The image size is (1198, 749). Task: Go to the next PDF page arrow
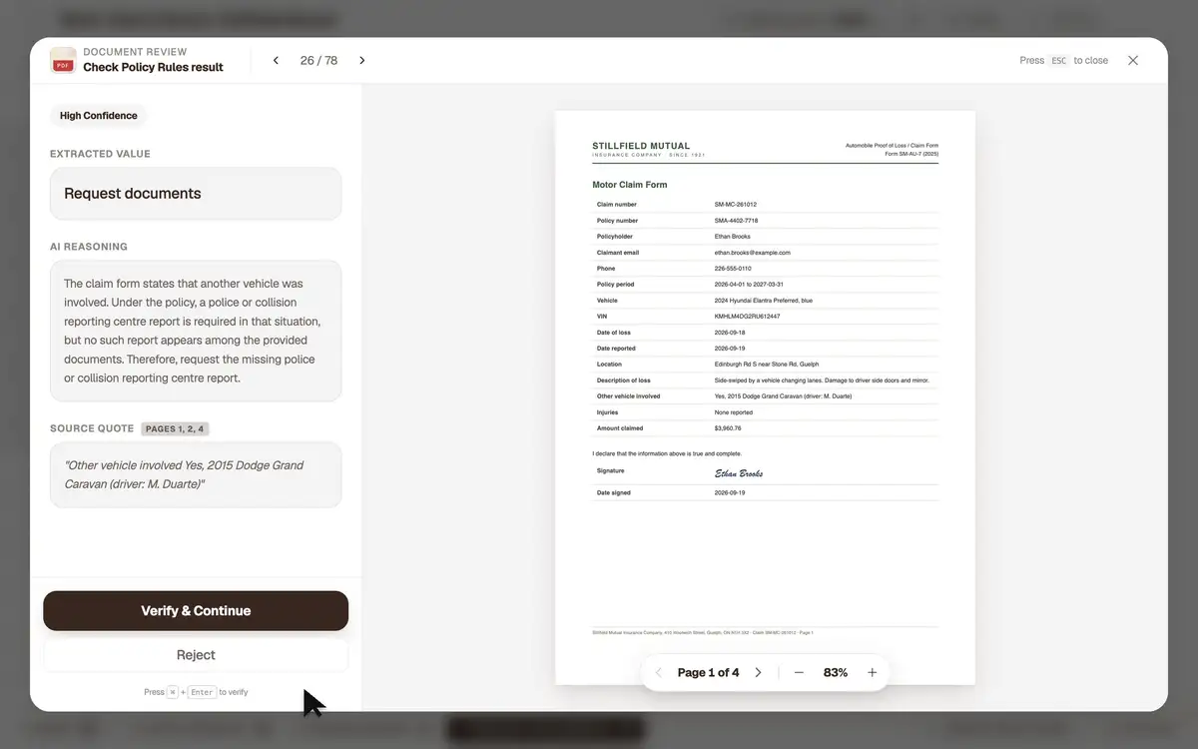(758, 673)
